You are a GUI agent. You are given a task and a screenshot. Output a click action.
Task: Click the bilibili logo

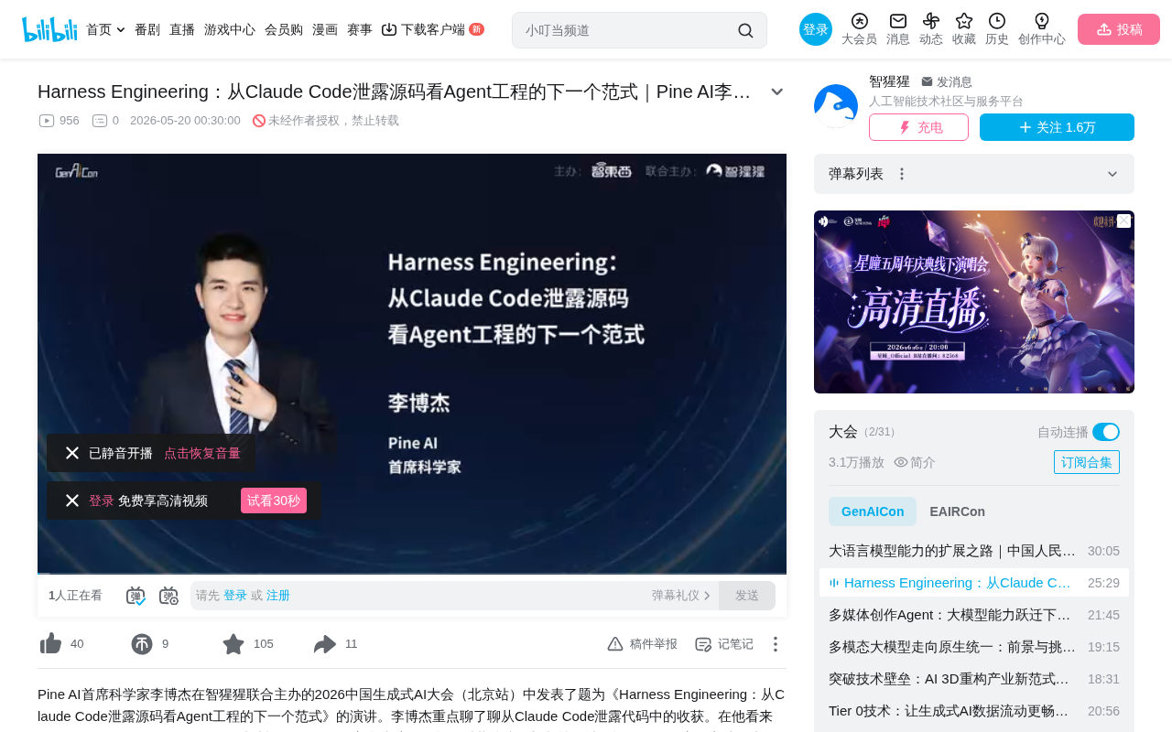click(x=49, y=29)
